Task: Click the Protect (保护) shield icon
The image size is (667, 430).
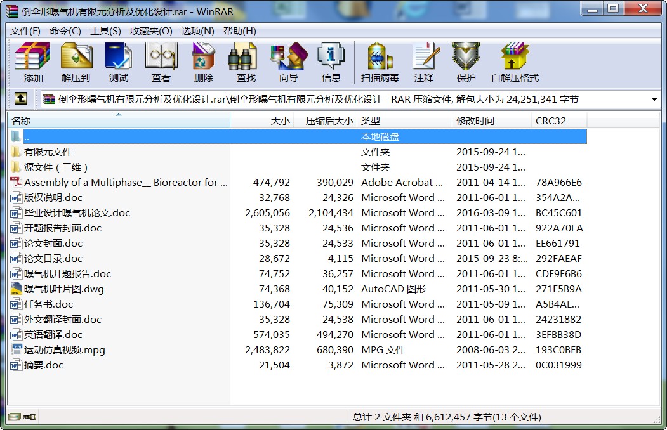Action: tap(466, 63)
